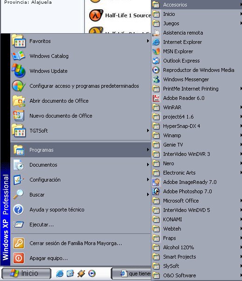Expand the Buscar submenu arrow
Image resolution: width=242 pixels, height=281 pixels.
(148, 195)
